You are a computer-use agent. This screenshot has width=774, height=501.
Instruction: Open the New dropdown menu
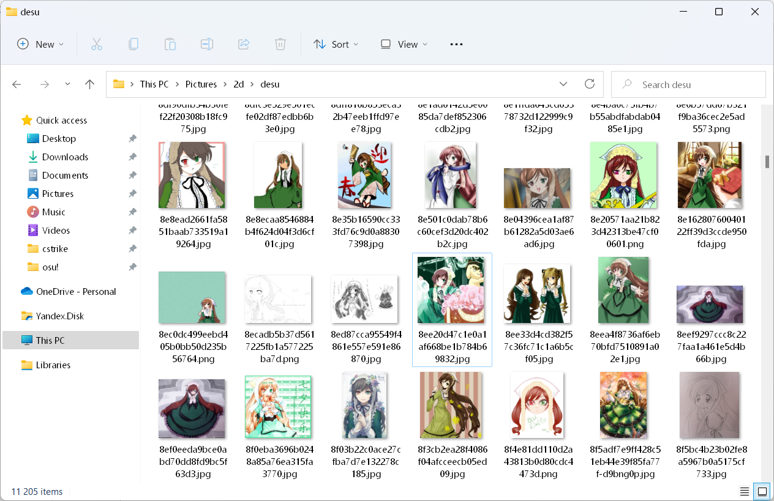point(40,44)
